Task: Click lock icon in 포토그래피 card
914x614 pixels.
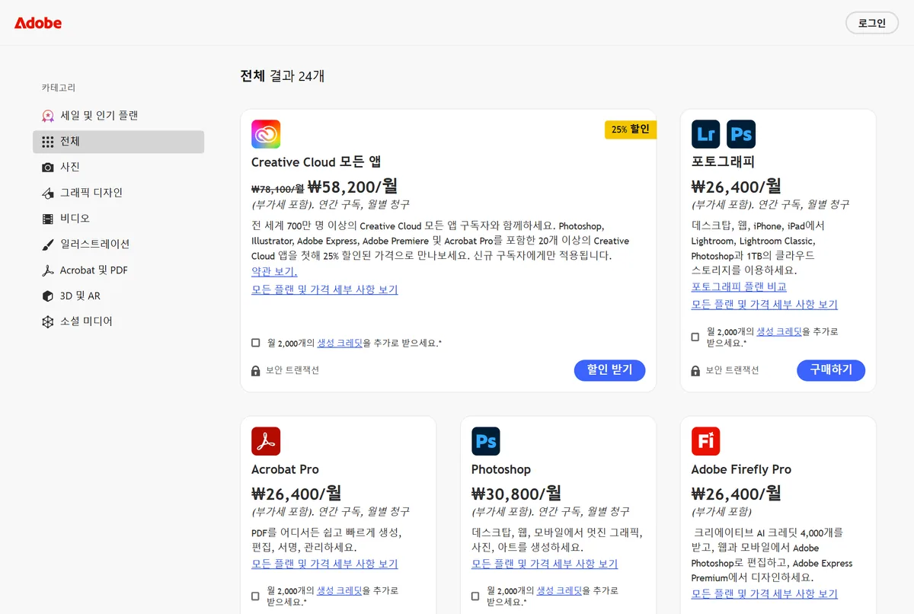Action: coord(695,371)
